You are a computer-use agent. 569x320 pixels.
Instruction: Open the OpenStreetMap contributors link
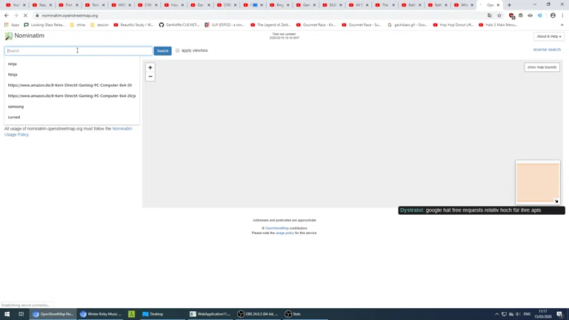tap(277, 228)
